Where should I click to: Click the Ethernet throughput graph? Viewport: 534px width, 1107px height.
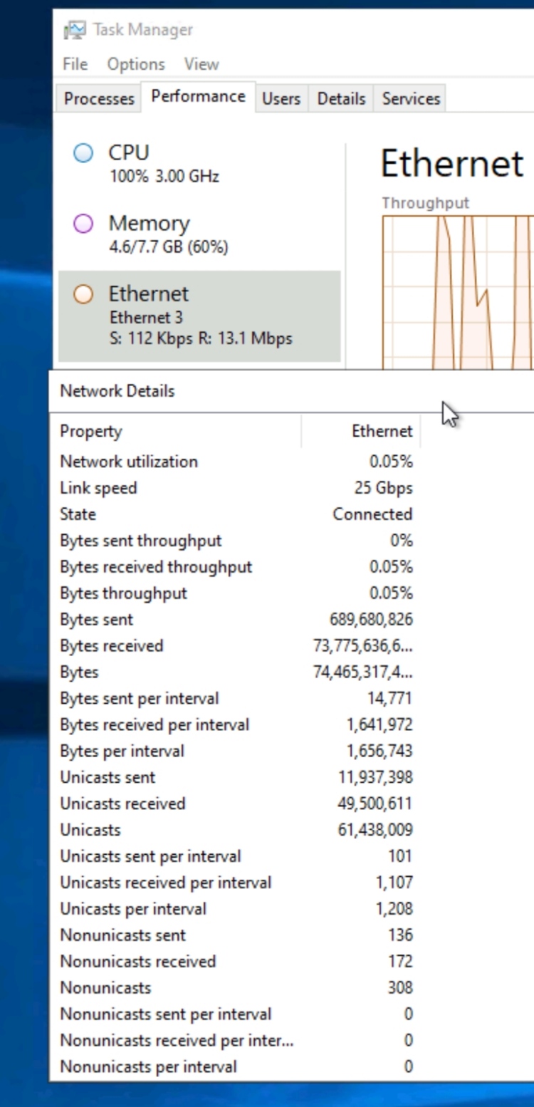[459, 292]
